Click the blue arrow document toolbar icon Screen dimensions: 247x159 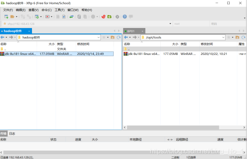click(64, 16)
